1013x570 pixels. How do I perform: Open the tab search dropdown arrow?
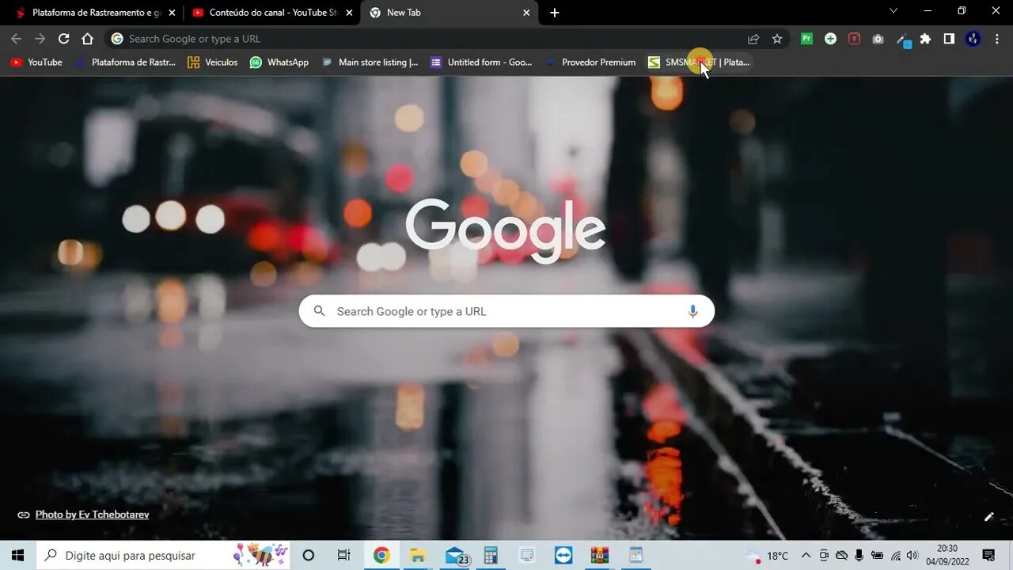click(x=893, y=10)
